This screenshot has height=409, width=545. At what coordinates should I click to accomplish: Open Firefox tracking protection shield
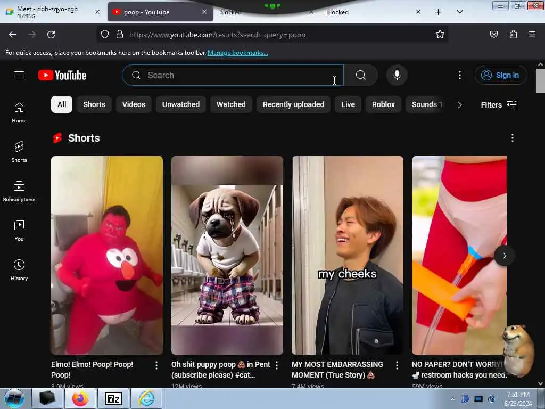tap(105, 35)
